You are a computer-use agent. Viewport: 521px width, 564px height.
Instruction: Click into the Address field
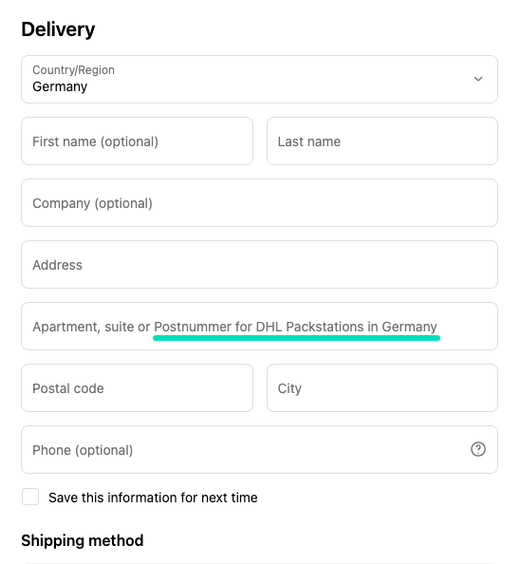point(259,264)
